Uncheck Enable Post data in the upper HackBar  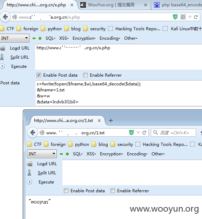[x=39, y=75]
